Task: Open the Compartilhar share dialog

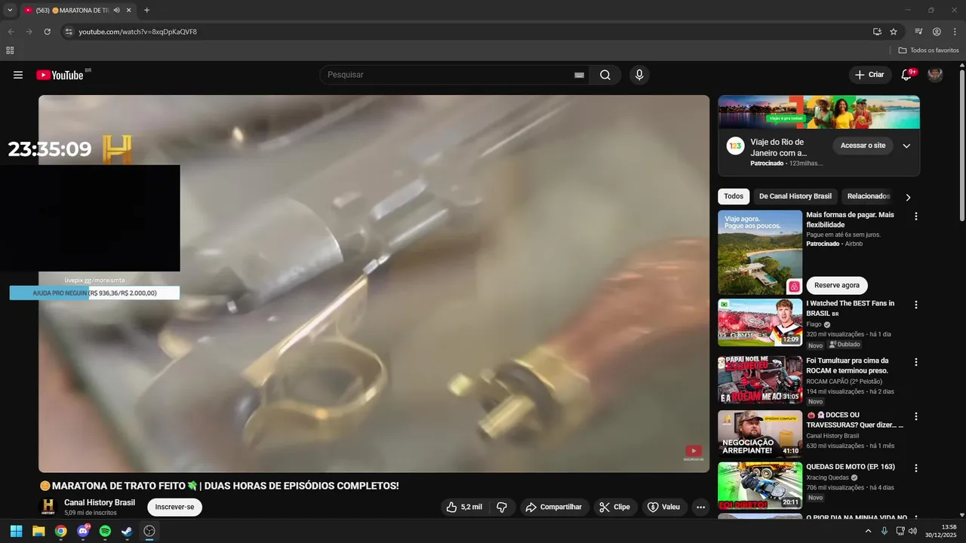Action: (x=554, y=507)
